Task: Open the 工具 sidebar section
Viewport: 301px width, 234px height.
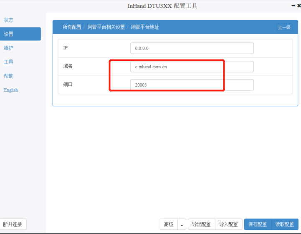Action: [x=9, y=62]
